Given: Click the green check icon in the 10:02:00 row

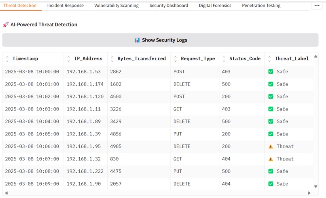Looking at the screenshot, I should (271, 97).
